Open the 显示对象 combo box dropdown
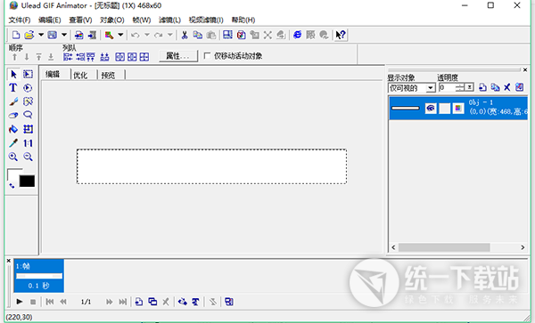This screenshot has width=535, height=323. (x=431, y=88)
